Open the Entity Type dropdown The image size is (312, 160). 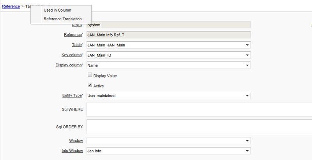click(247, 96)
